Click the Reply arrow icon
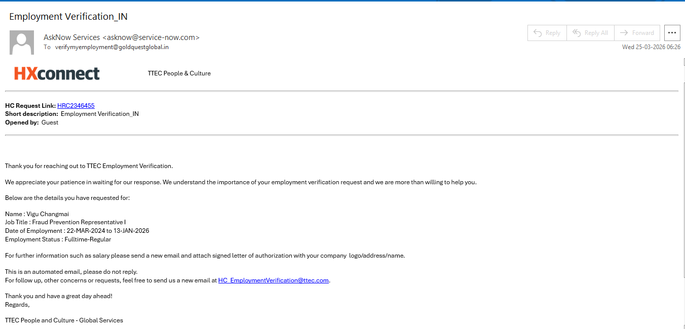 click(x=538, y=33)
